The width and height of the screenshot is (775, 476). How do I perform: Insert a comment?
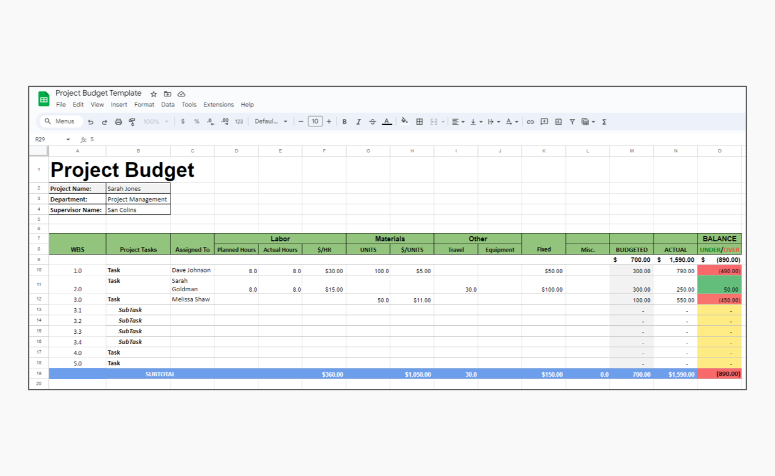pyautogui.click(x=544, y=121)
